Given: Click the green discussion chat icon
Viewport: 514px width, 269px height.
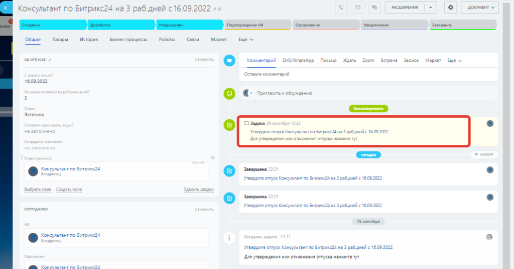Looking at the screenshot, I should (229, 94).
